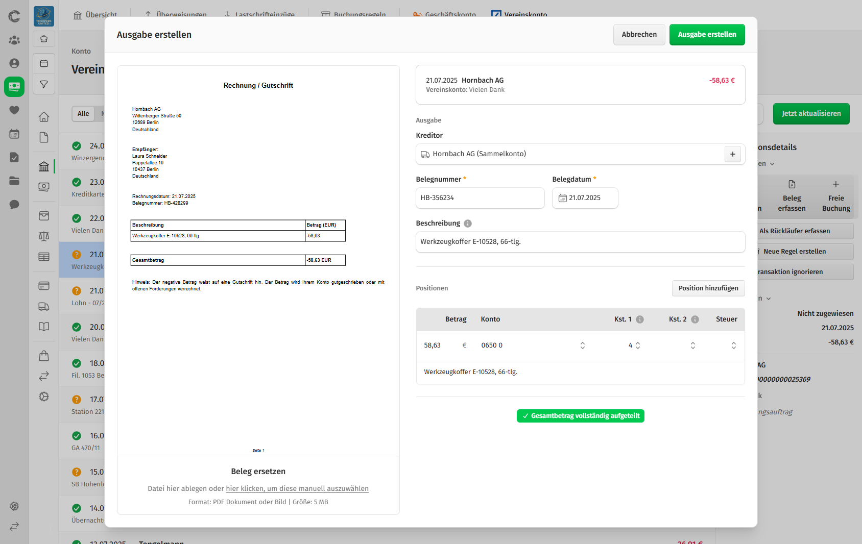Open the delivery truck icon in finance sidebar

pyautogui.click(x=44, y=306)
